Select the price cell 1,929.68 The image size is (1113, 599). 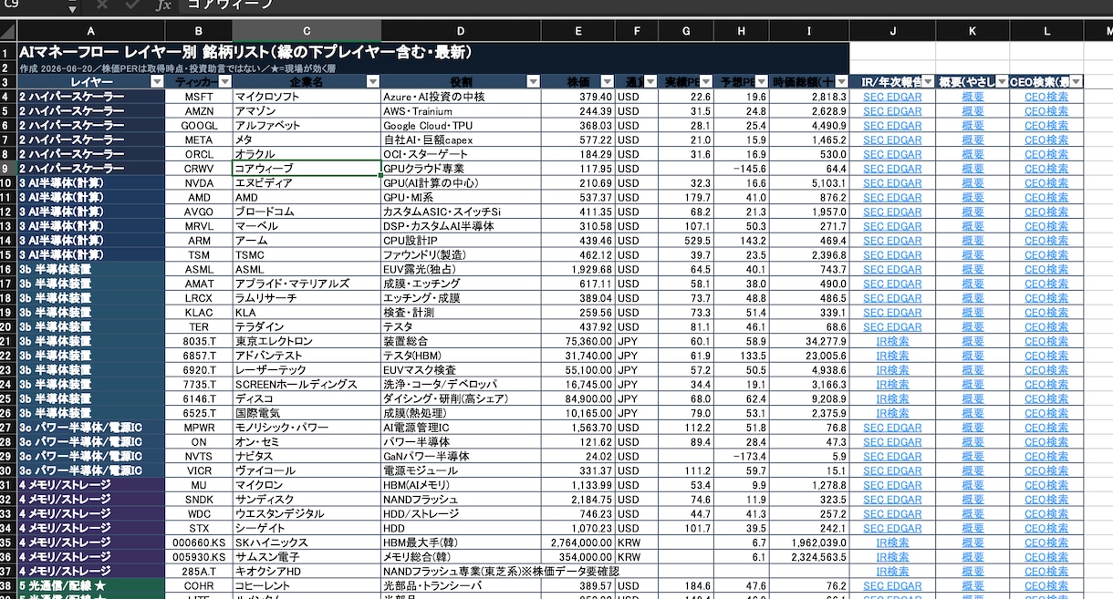pyautogui.click(x=577, y=270)
